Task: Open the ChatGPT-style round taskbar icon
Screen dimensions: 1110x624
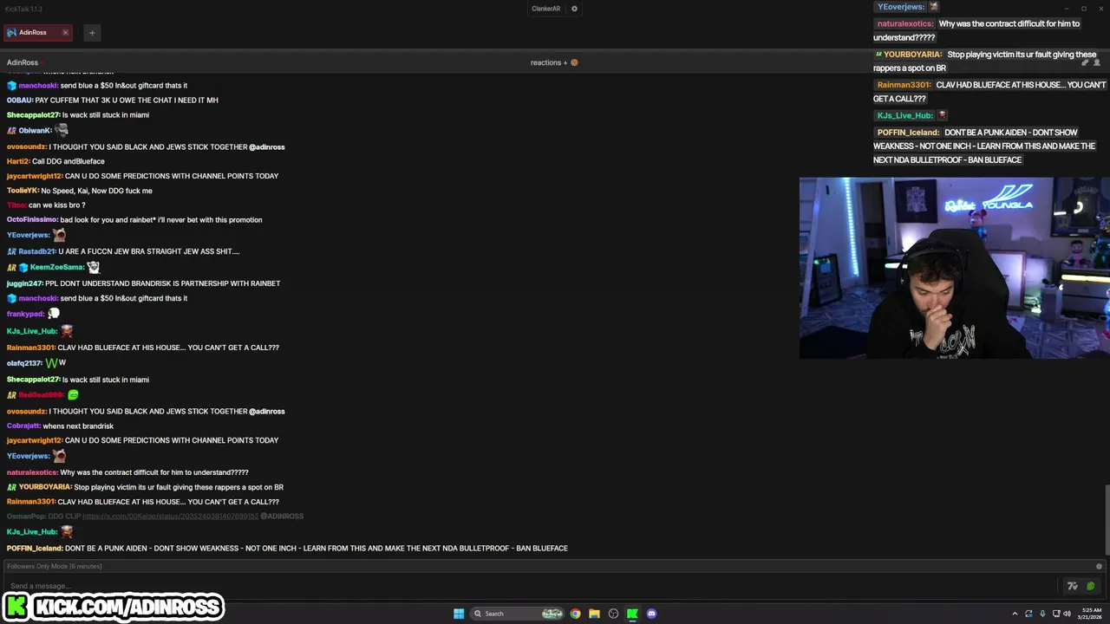Action: (x=613, y=614)
